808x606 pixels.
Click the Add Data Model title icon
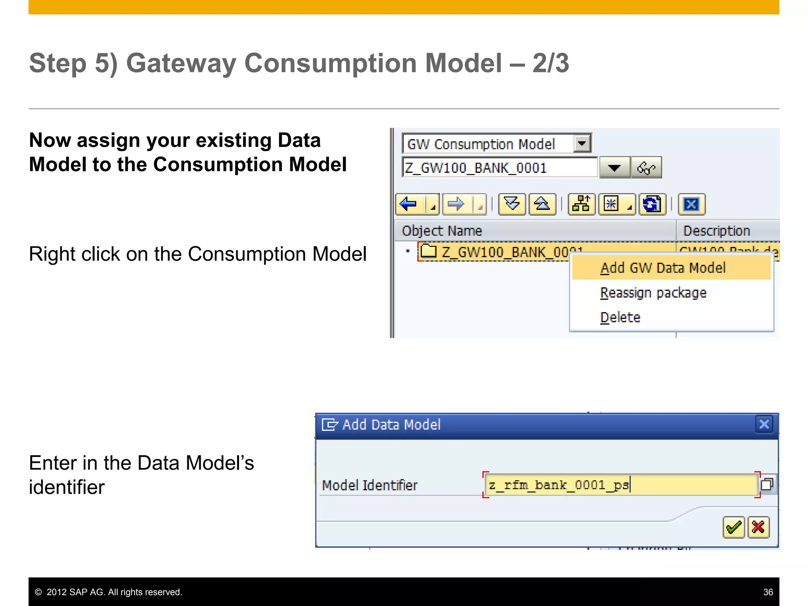point(330,425)
